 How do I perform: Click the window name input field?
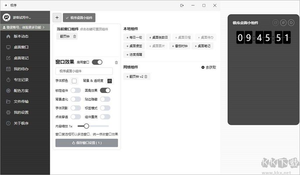click(x=84, y=71)
